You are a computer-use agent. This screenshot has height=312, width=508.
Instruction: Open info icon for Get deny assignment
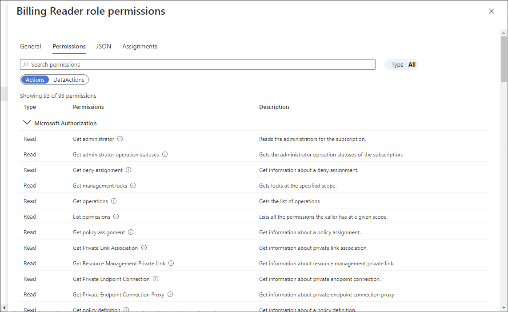click(x=128, y=170)
